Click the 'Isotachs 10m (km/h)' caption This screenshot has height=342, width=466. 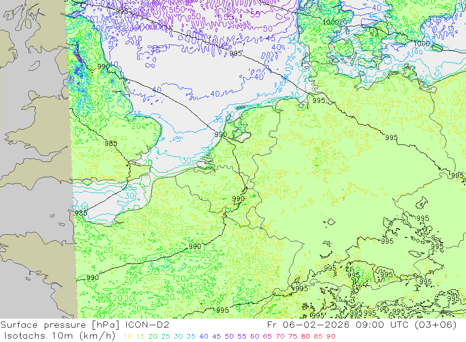pos(60,336)
